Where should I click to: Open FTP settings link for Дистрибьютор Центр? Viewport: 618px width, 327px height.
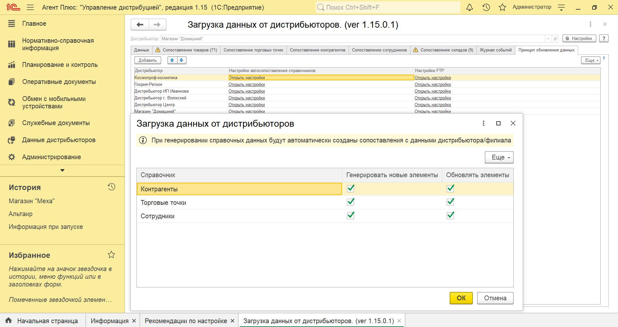click(433, 104)
